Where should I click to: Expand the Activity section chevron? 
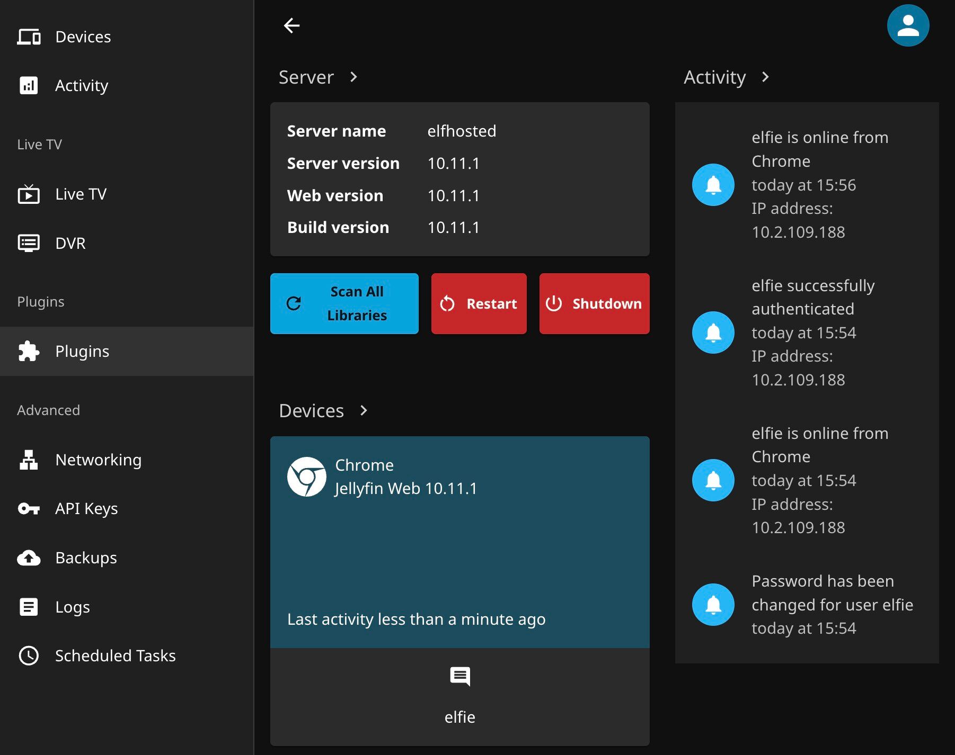click(765, 77)
